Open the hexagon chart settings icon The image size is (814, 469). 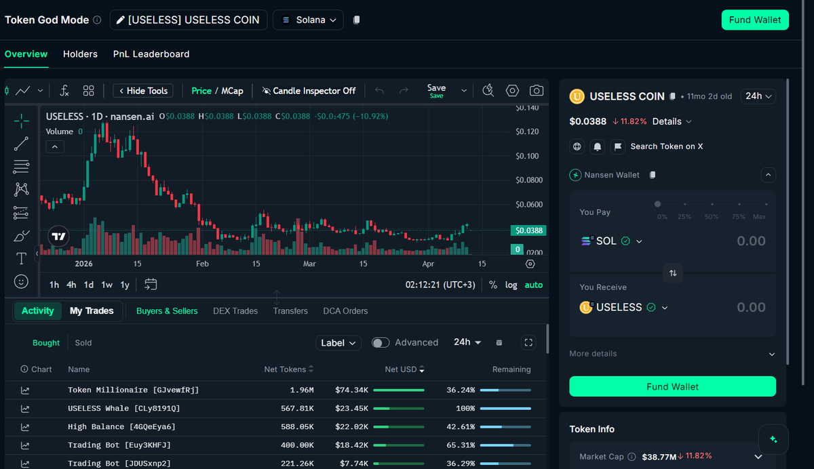coord(512,90)
